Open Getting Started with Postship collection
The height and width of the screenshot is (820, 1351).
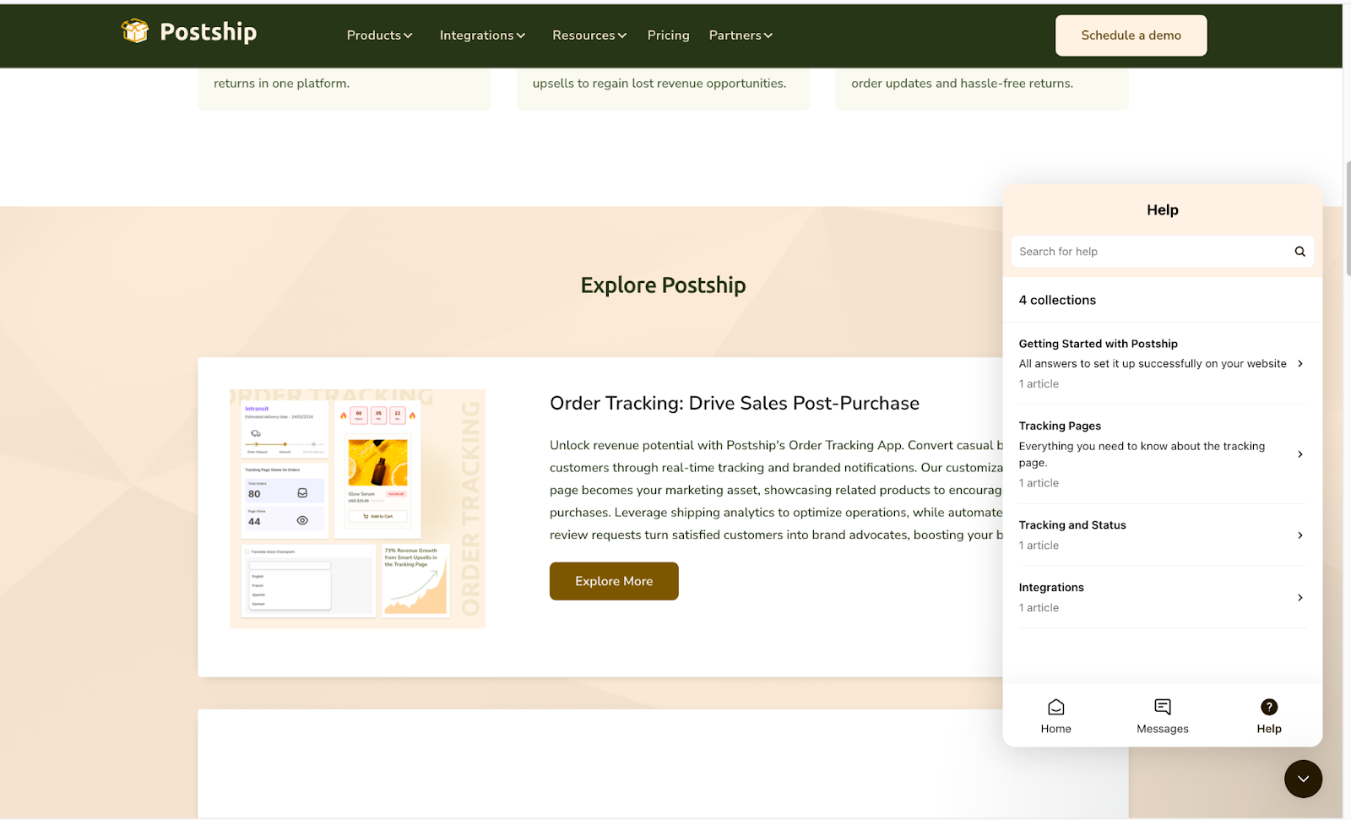point(1162,363)
